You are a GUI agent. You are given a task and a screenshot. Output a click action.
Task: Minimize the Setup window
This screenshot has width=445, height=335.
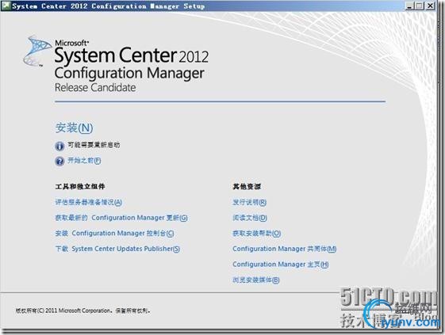coord(409,6)
